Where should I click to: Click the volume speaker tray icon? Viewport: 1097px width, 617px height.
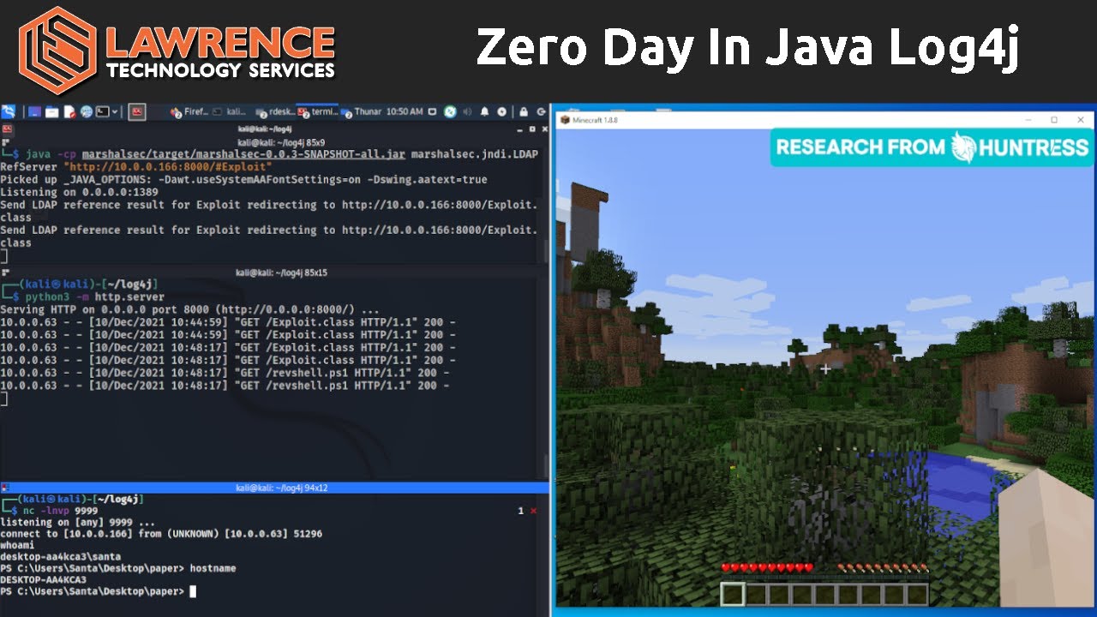tap(467, 111)
